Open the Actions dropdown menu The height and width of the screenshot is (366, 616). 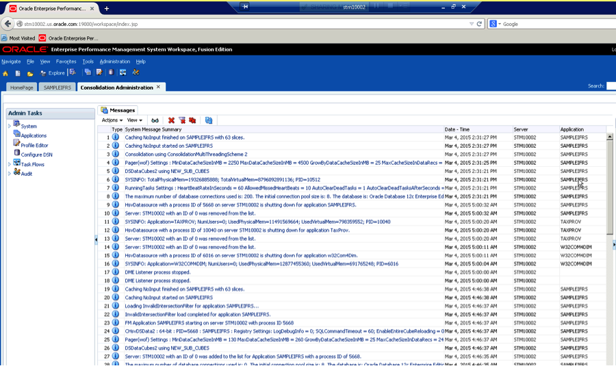tap(112, 120)
